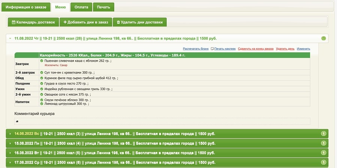This screenshot has width=337, height=168.
Task: Click the Обед row label
Action: point(19,78)
